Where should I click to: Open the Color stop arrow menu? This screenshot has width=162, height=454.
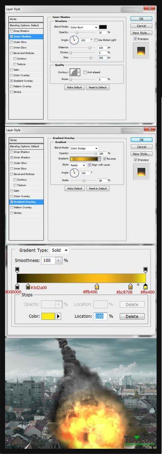click(x=58, y=316)
